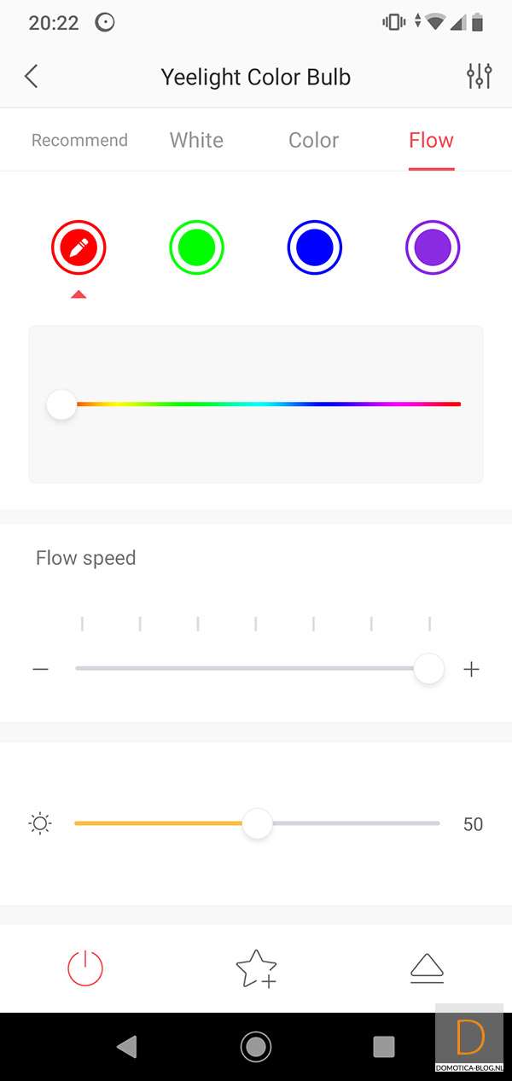Decrease flow speed with the minus icon
Viewport: 512px width, 1081px height.
coord(40,669)
